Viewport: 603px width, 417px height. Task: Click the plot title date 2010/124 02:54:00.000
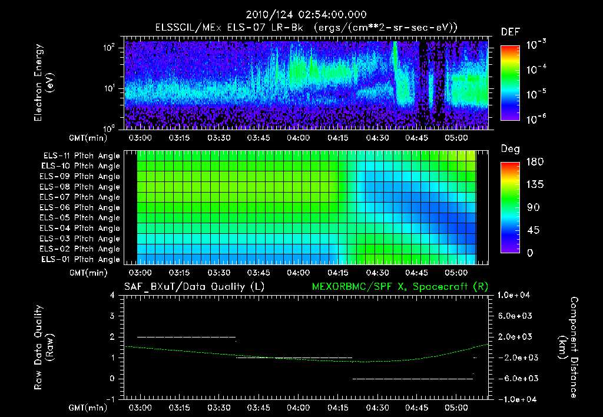click(x=306, y=15)
